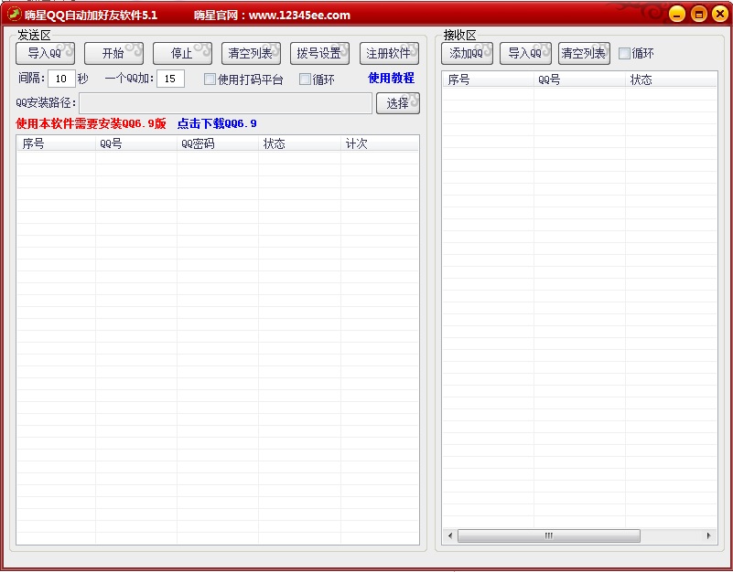Click the 导入QQ button in 发送区
The image size is (733, 572).
(44, 54)
